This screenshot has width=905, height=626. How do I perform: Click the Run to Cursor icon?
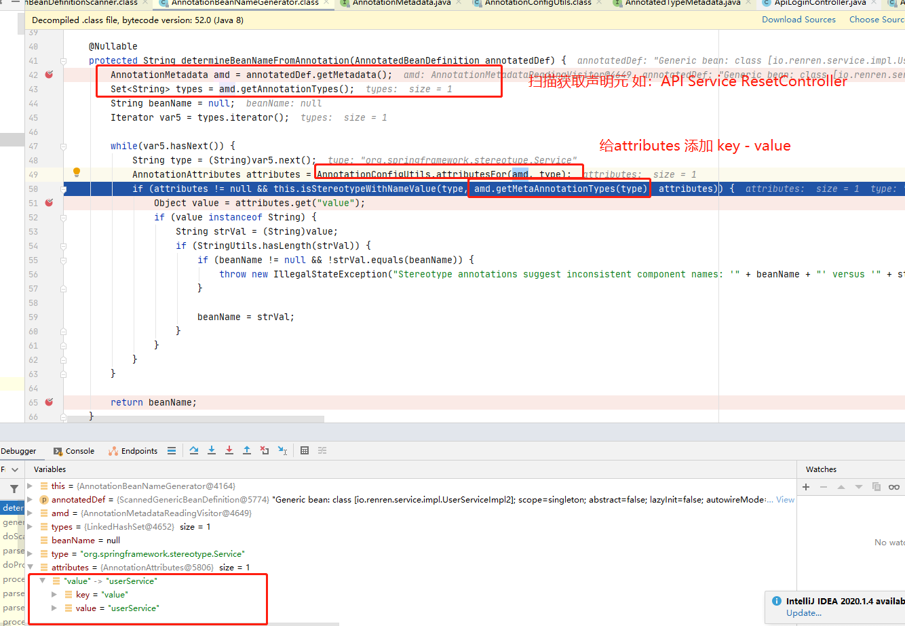click(x=282, y=450)
